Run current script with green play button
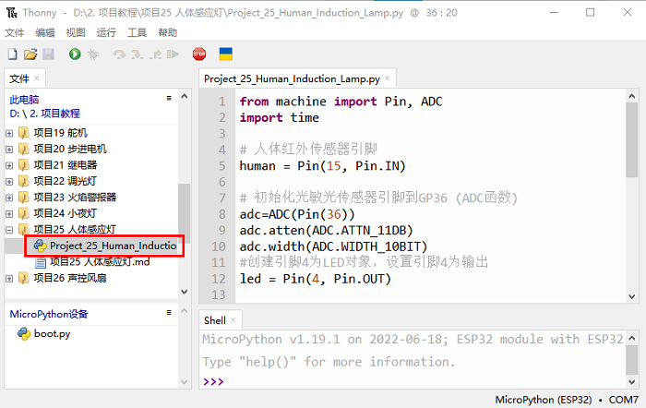646x408 pixels. 75,55
